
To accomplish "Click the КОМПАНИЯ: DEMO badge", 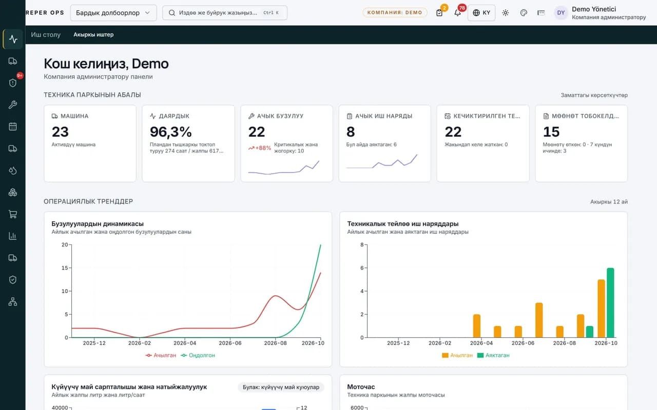I will [x=395, y=13].
